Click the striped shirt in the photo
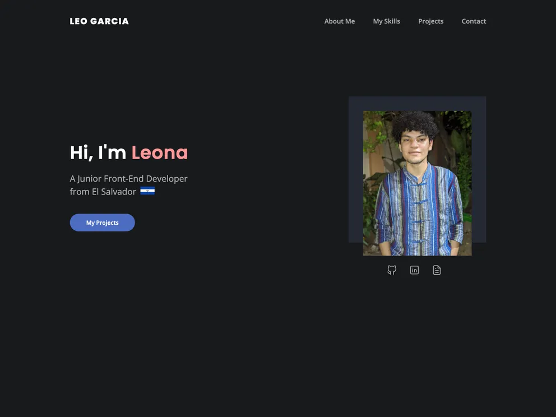 419,213
